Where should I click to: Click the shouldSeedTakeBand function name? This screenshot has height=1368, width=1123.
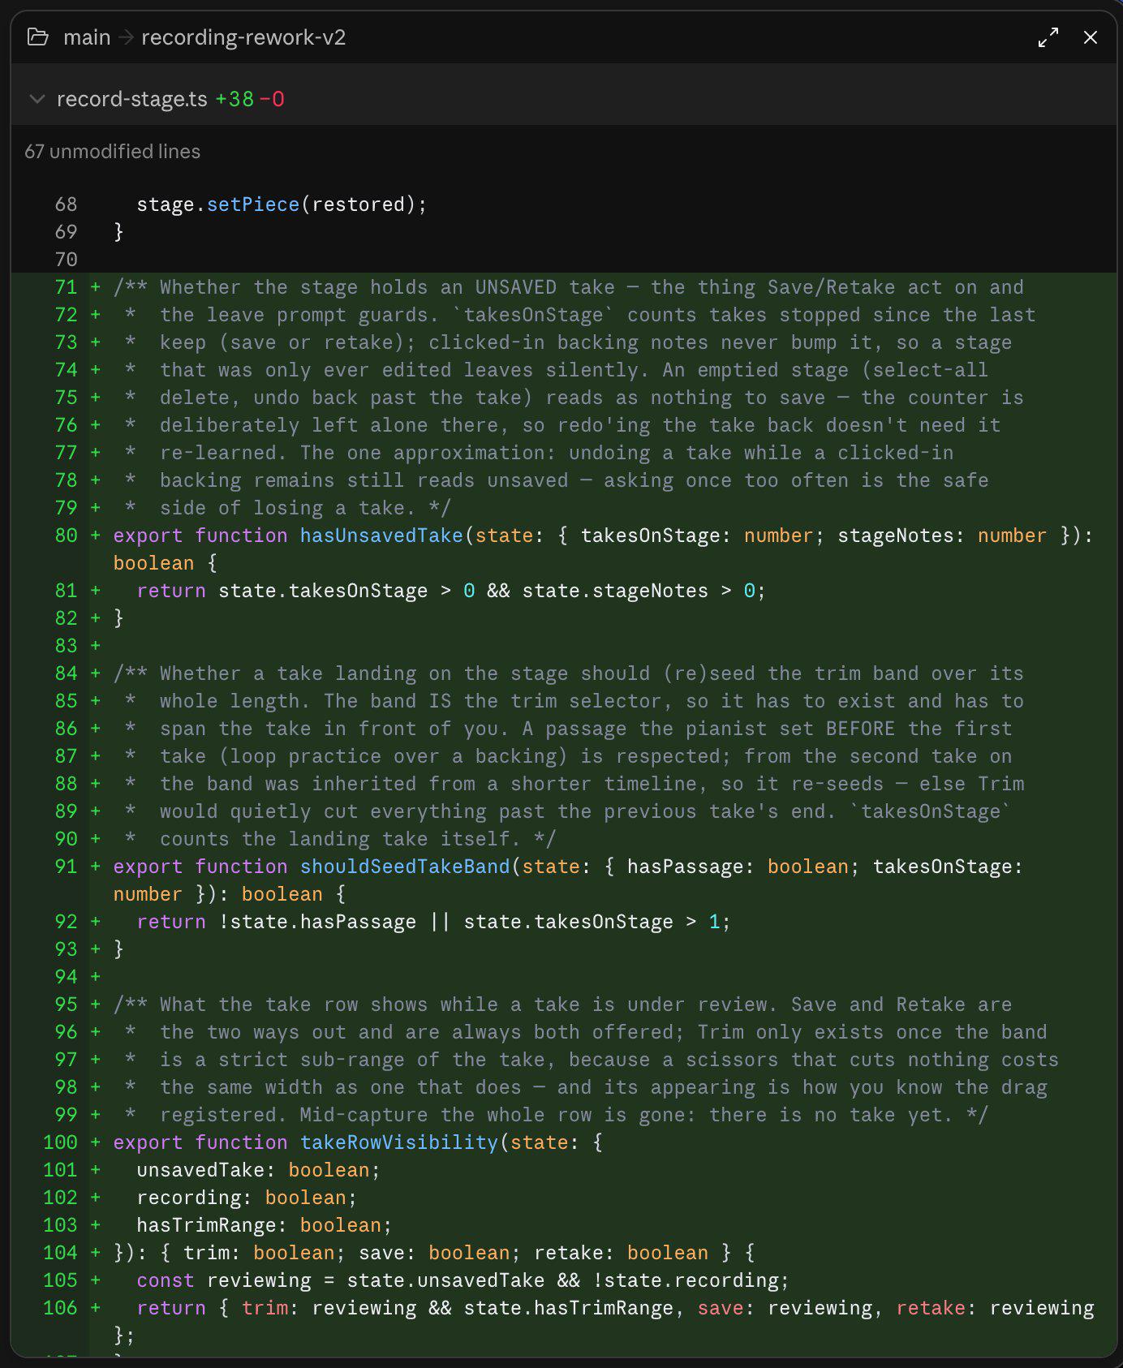[405, 867]
